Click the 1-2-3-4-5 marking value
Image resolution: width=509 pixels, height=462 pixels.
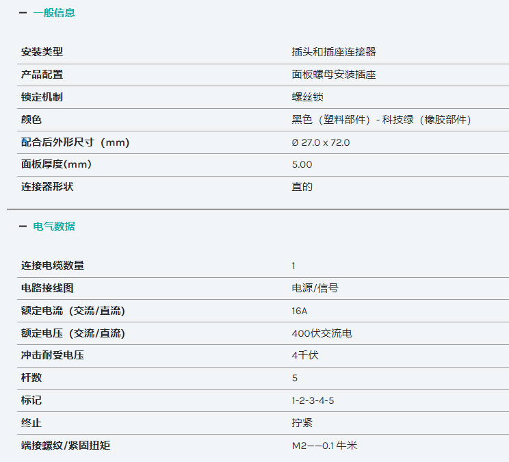(x=313, y=400)
